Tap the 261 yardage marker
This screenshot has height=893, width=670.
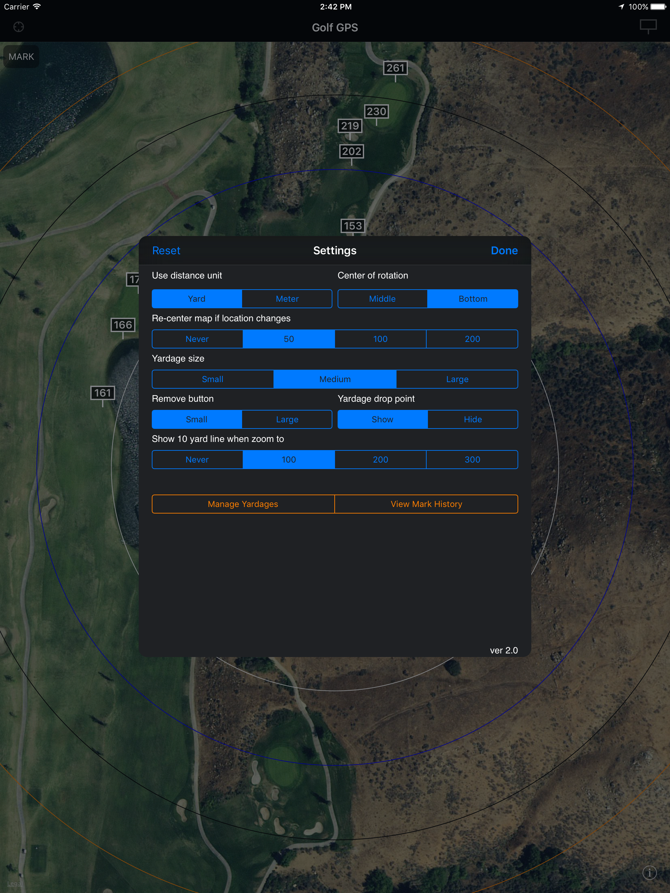(x=395, y=68)
